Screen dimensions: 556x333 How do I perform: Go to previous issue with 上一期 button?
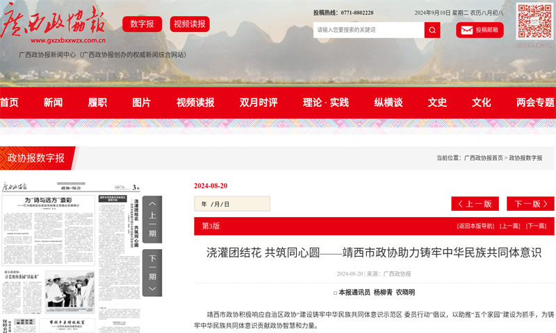pyautogui.click(x=152, y=219)
